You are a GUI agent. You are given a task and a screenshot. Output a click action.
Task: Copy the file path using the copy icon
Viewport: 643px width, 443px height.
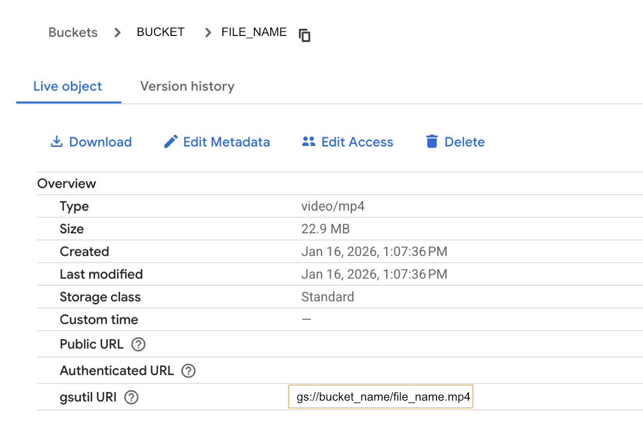point(304,35)
